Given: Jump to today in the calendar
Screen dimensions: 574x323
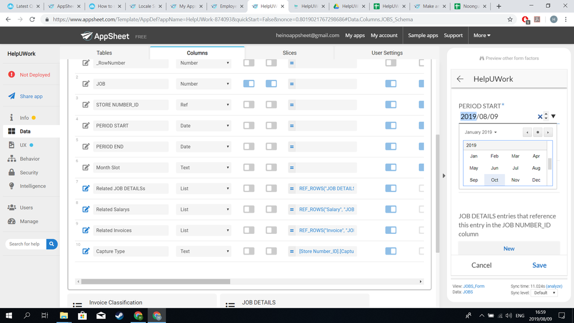Looking at the screenshot, I should (x=538, y=132).
